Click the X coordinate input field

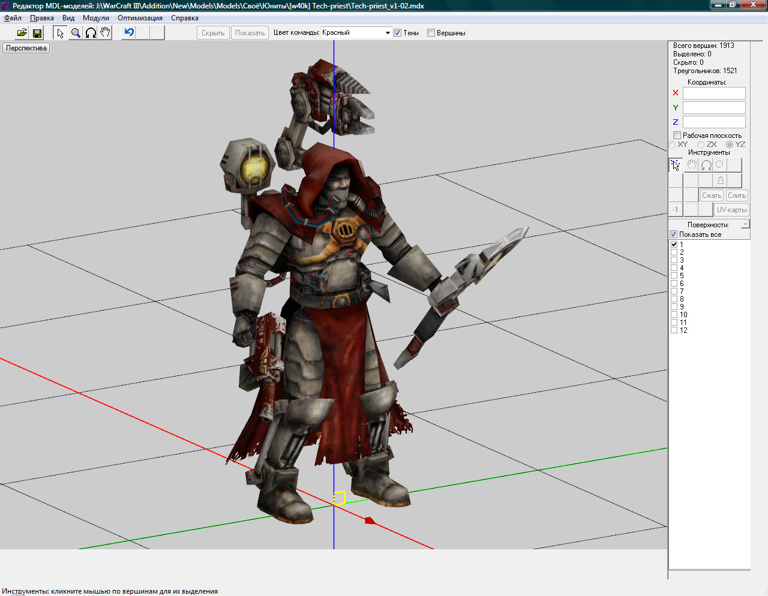(x=714, y=93)
